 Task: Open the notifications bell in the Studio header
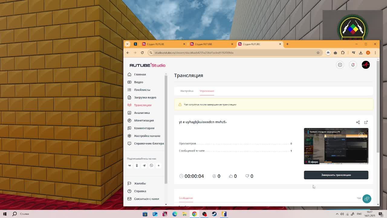353,65
